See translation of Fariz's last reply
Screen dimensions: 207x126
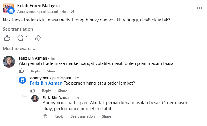tap(83, 116)
